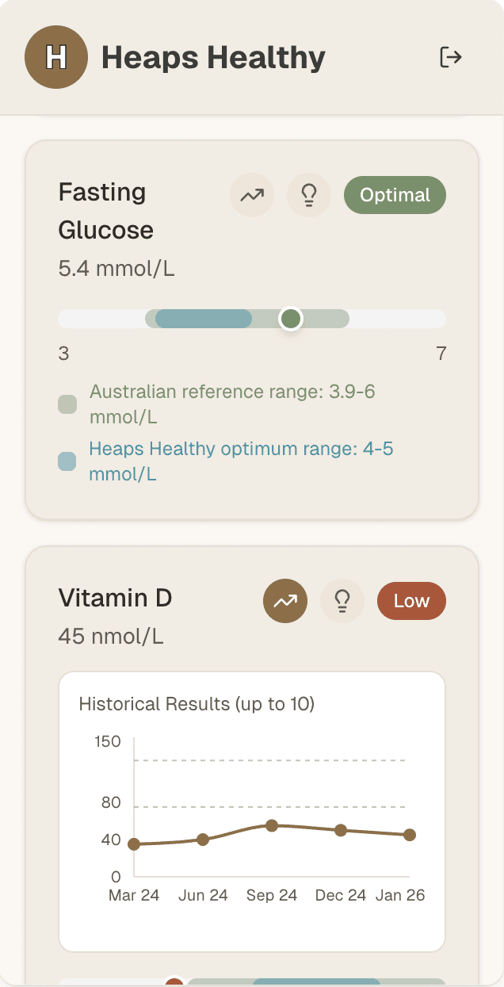Image resolution: width=504 pixels, height=987 pixels.
Task: Click the partially visible card below Vitamin D
Action: pyautogui.click(x=252, y=981)
